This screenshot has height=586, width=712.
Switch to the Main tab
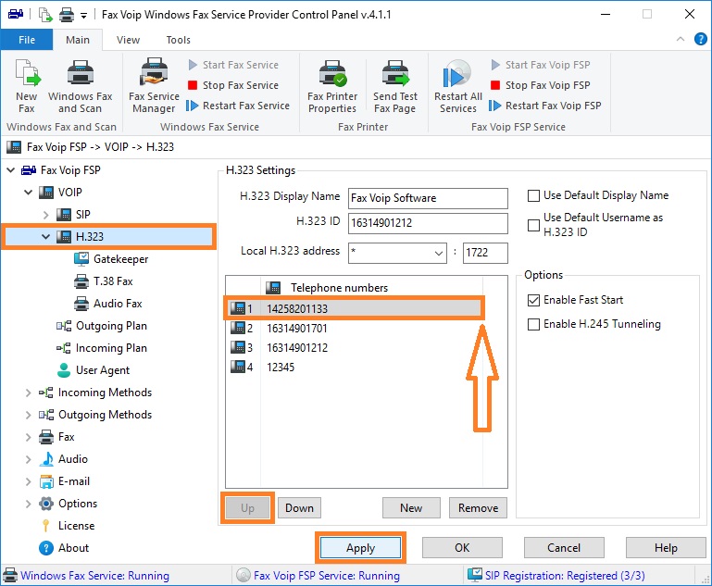tap(78, 40)
